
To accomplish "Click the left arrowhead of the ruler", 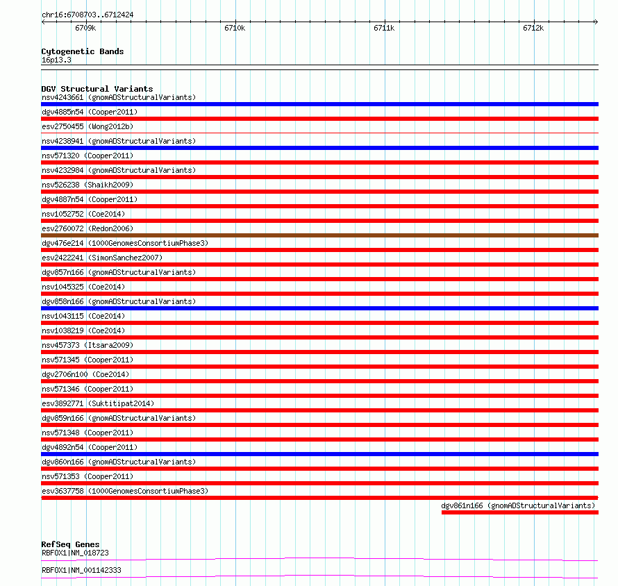I will 43,22.
